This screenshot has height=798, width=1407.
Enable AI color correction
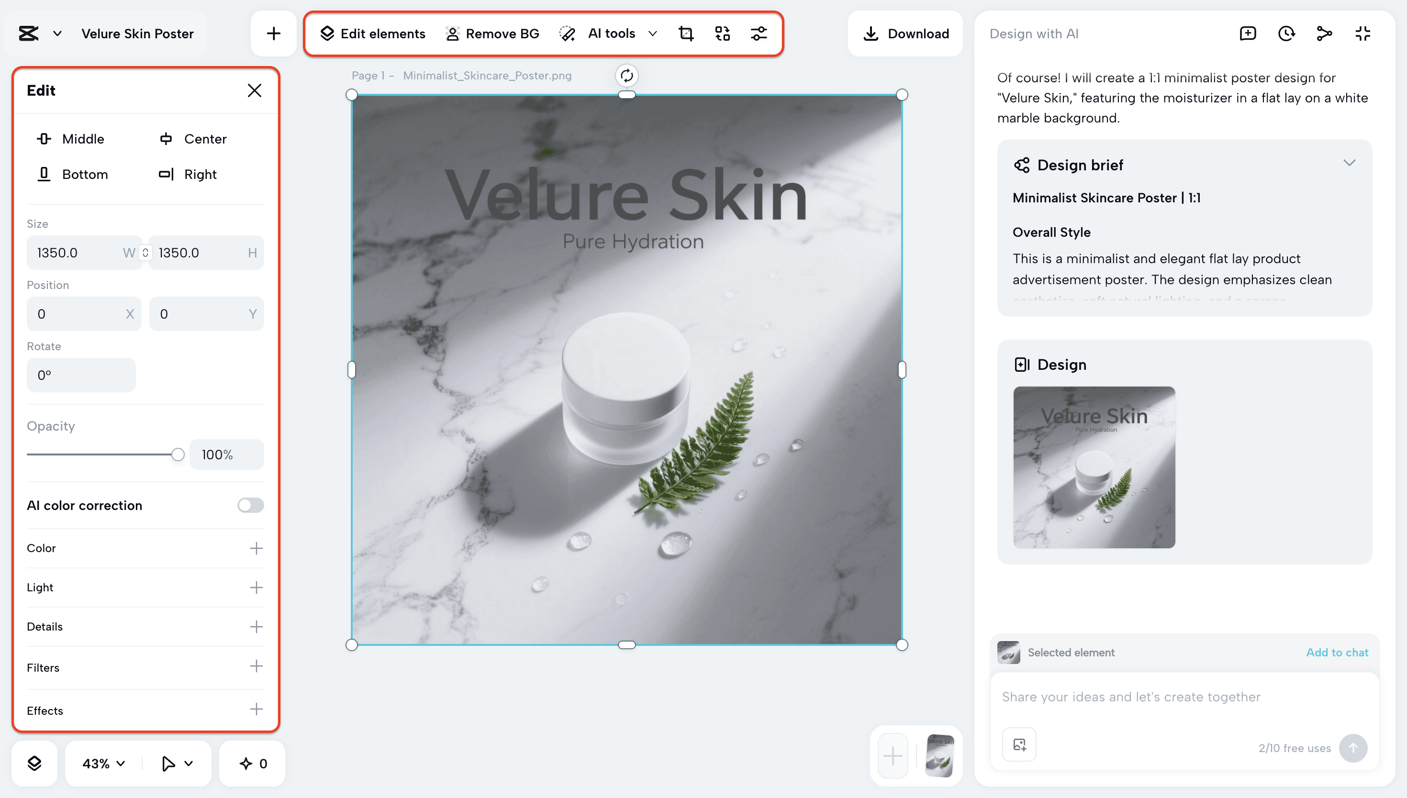click(x=250, y=505)
